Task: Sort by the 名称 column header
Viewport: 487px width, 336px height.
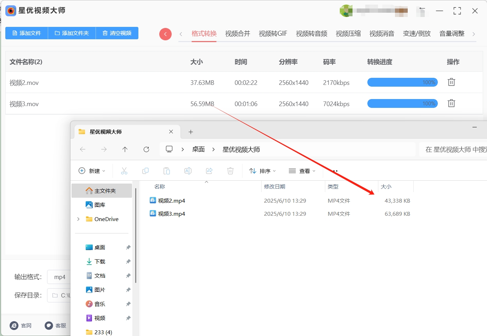Action: tap(160, 186)
